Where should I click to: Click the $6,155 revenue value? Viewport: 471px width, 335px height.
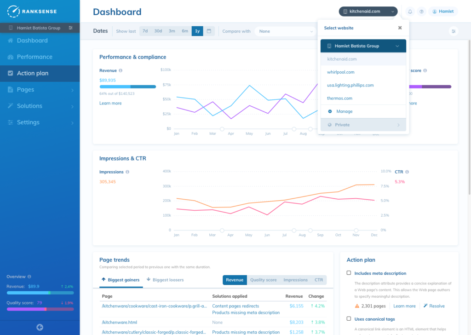297,306
